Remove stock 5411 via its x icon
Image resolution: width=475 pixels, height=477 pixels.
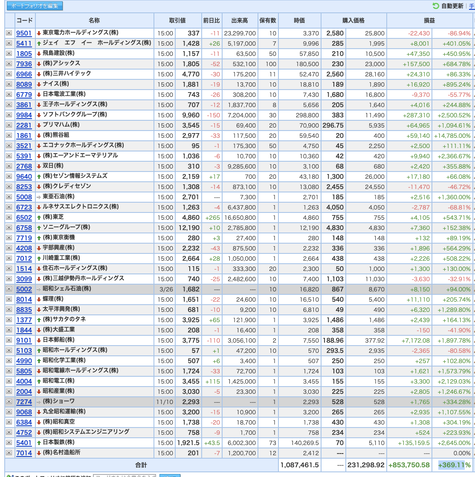(9, 44)
